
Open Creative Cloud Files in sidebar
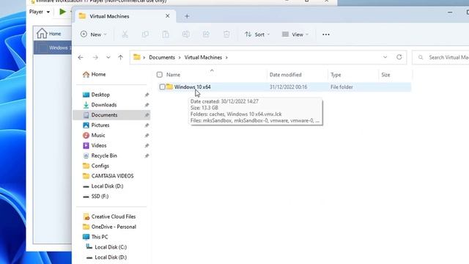tap(114, 217)
